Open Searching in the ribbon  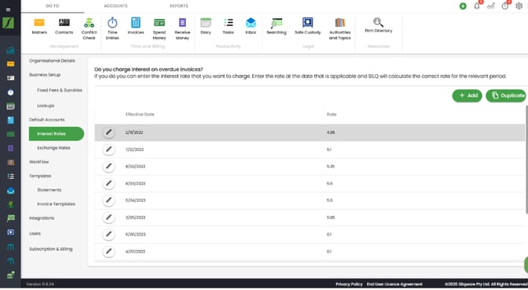pyautogui.click(x=277, y=26)
